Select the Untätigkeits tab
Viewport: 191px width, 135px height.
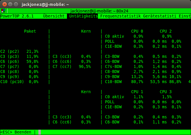tap(83, 16)
